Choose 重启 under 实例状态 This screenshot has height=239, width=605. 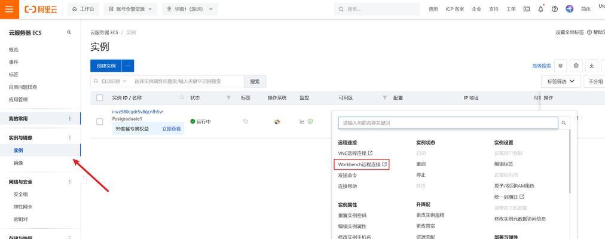[x=421, y=164]
